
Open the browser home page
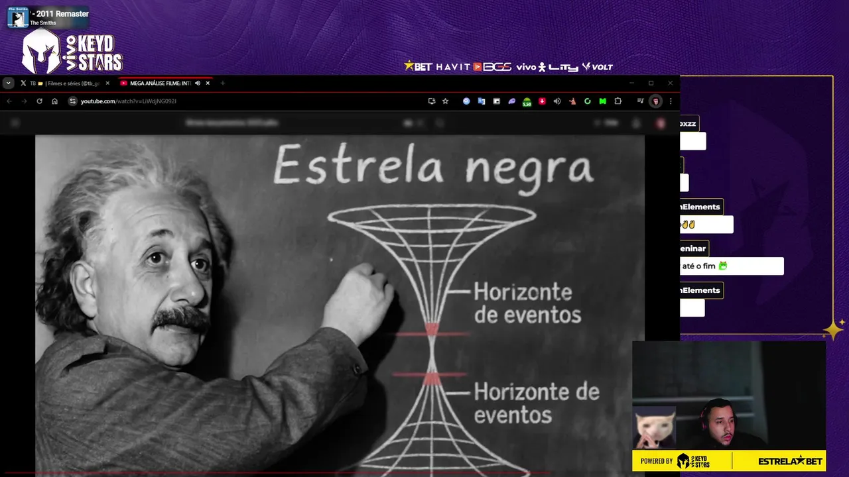[54, 101]
